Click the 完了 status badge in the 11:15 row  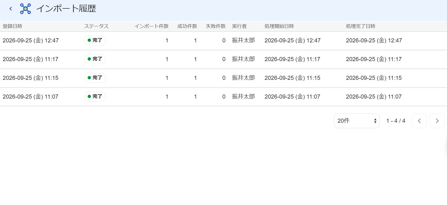(95, 78)
